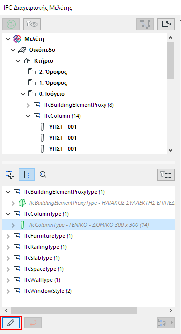Image resolution: width=181 pixels, height=334 pixels.
Task: Expand IfcWallType (1) group
Action: 8,280
